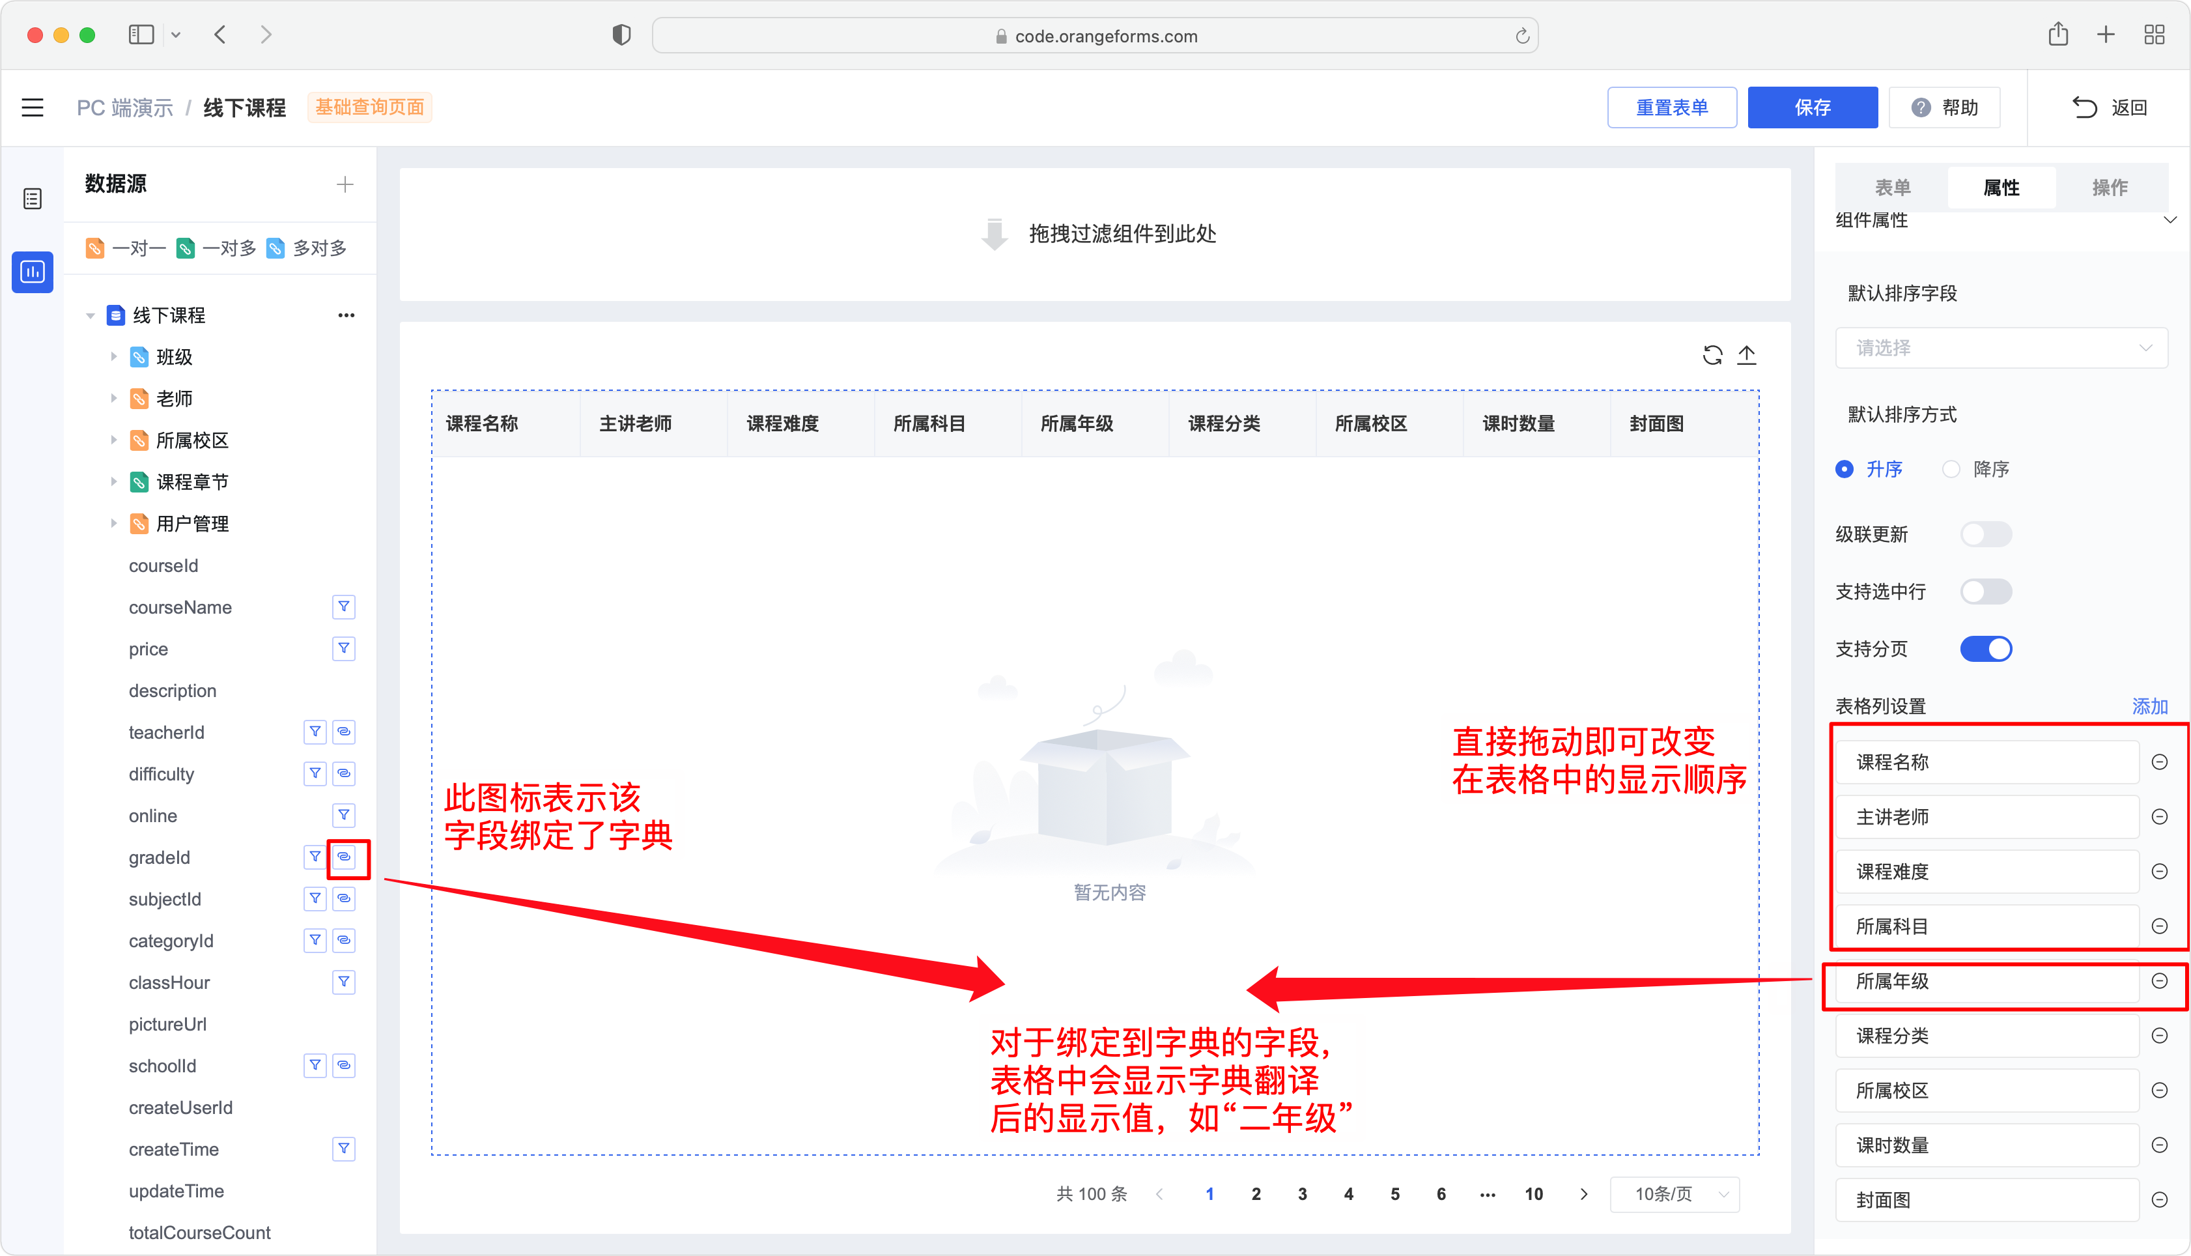Image resolution: width=2191 pixels, height=1256 pixels.
Task: Open Safari tab overview grid icon
Action: [x=2154, y=35]
